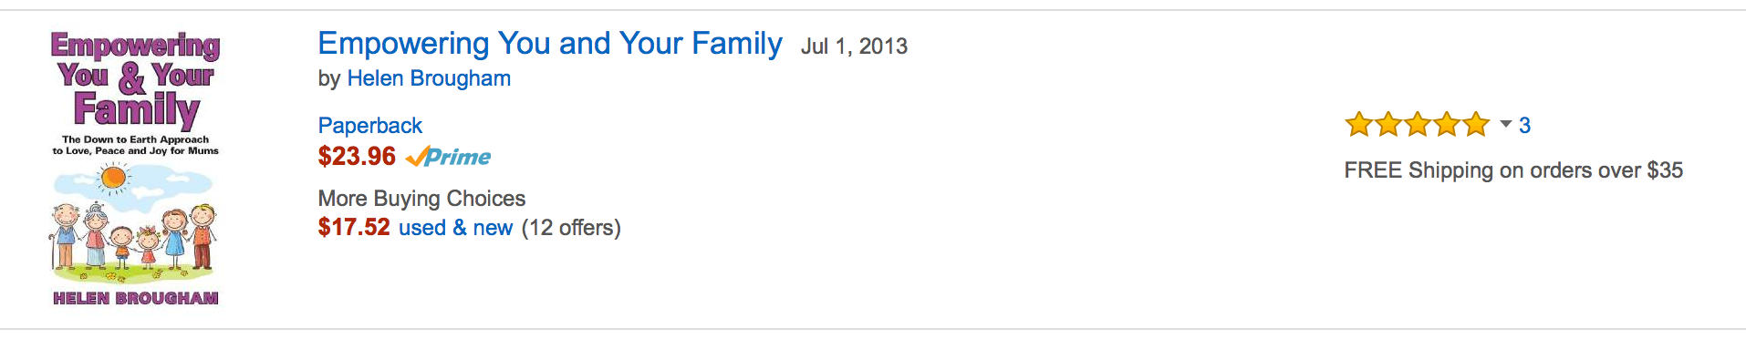Click HELEN BROUGHAM name on cover bottom
The width and height of the screenshot is (1746, 339).
point(136,298)
